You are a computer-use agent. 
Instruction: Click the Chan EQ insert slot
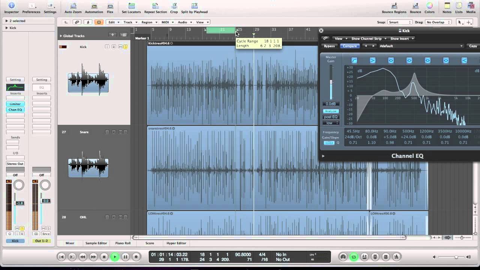pyautogui.click(x=15, y=109)
